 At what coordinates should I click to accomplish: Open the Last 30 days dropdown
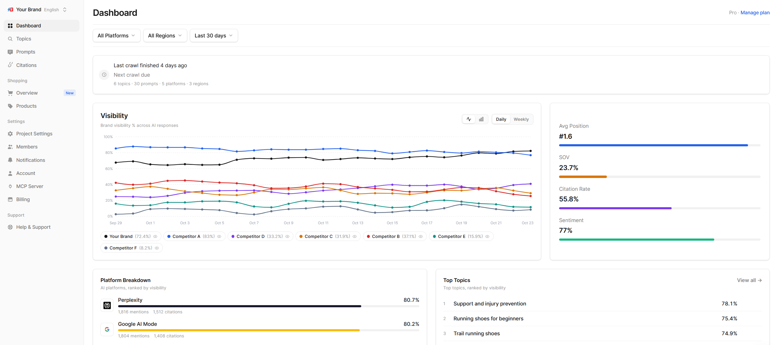tap(214, 36)
